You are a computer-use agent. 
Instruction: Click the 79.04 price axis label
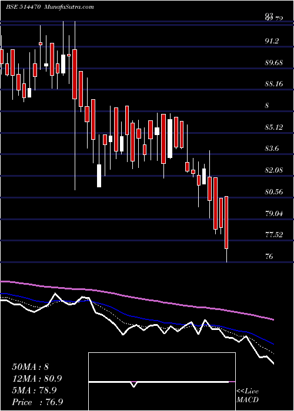275,213
